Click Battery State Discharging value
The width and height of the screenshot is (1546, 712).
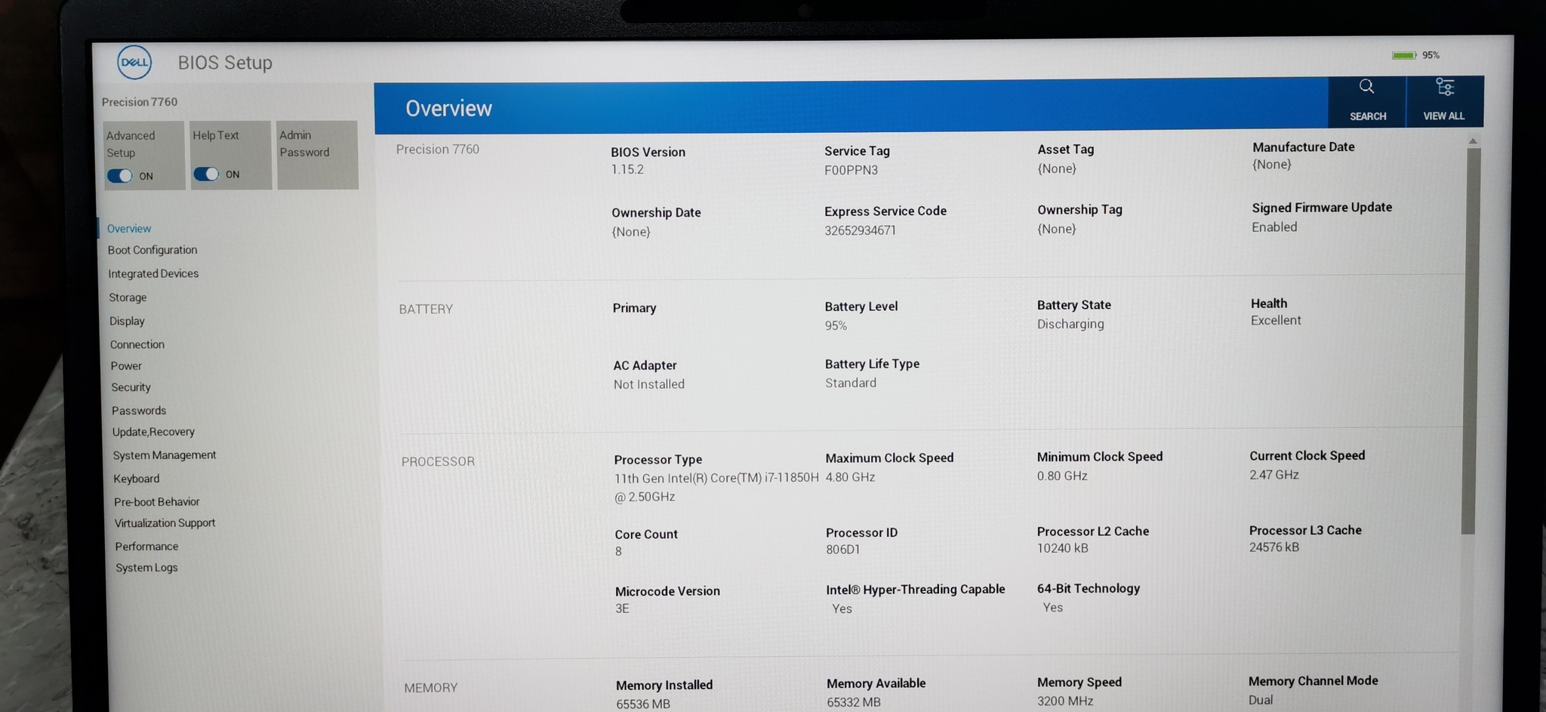pyautogui.click(x=1070, y=324)
